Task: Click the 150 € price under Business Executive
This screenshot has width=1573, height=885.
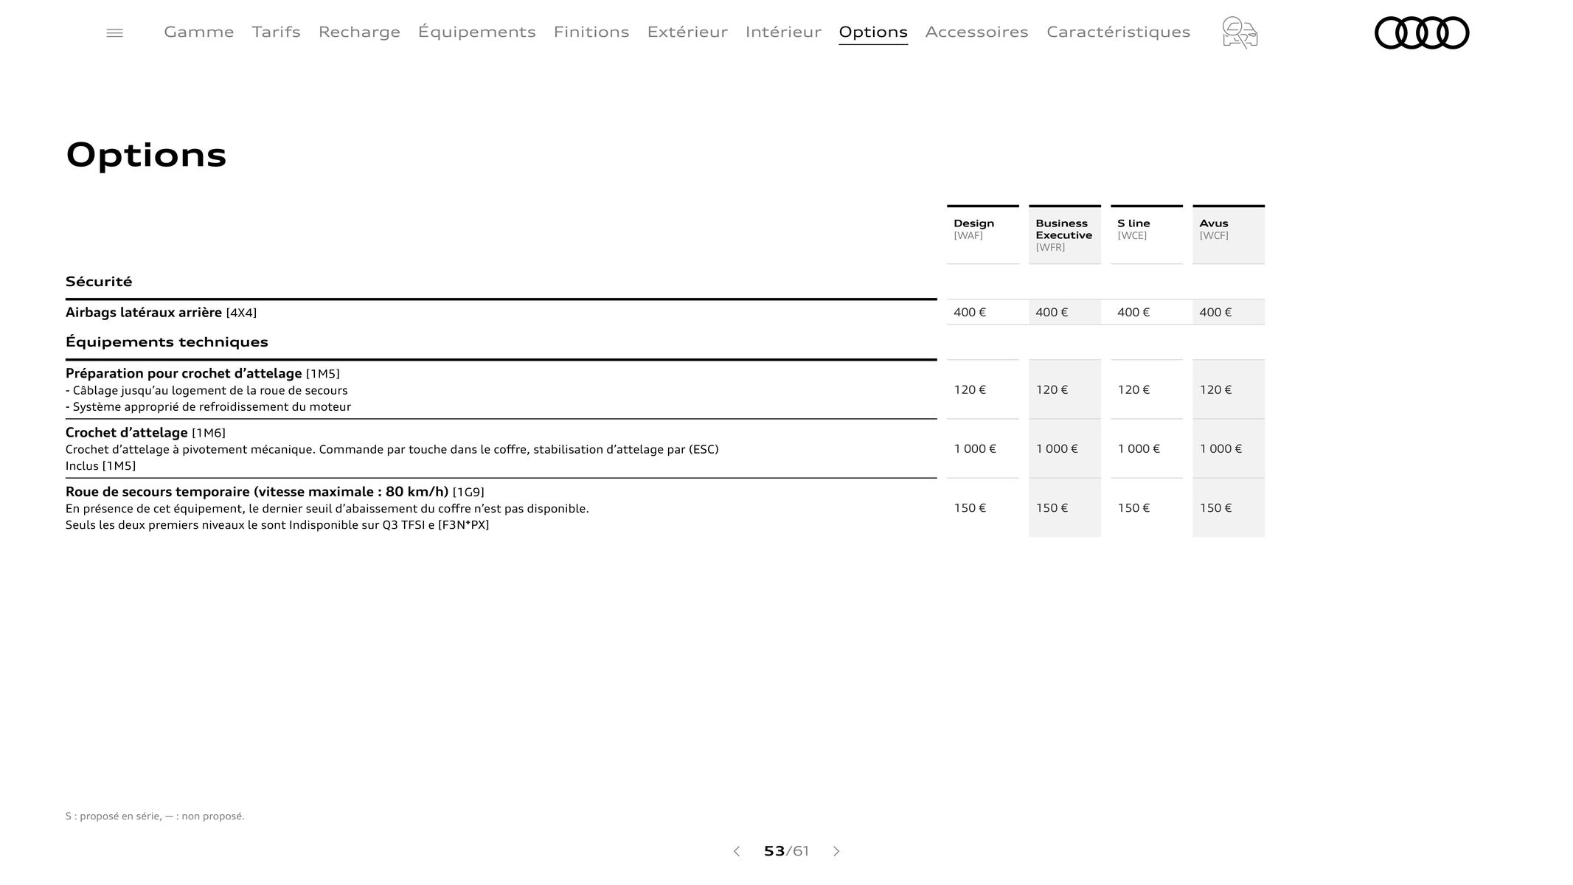Action: [1052, 507]
